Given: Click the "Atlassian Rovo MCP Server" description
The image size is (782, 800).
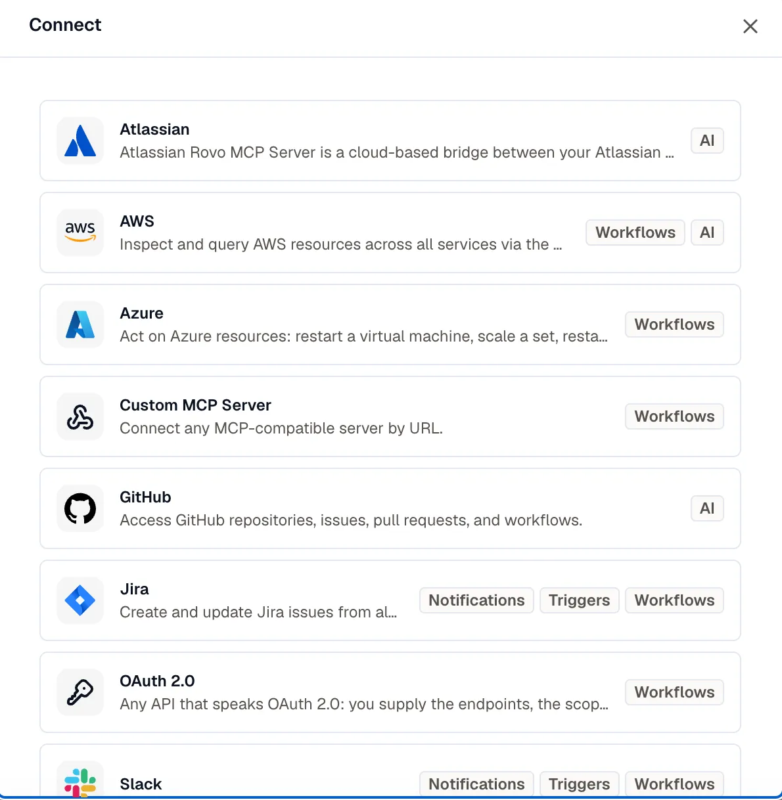Looking at the screenshot, I should (397, 152).
